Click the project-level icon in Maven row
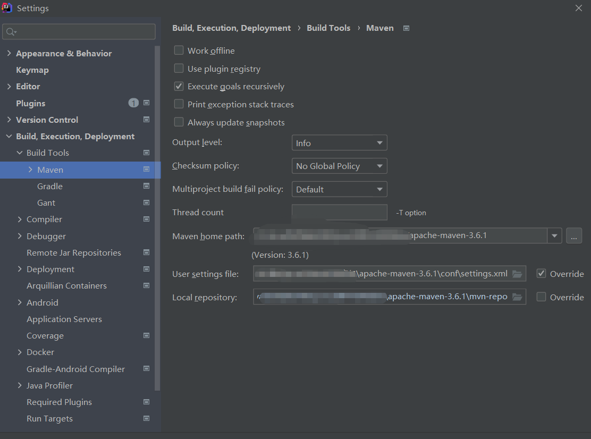 (147, 169)
